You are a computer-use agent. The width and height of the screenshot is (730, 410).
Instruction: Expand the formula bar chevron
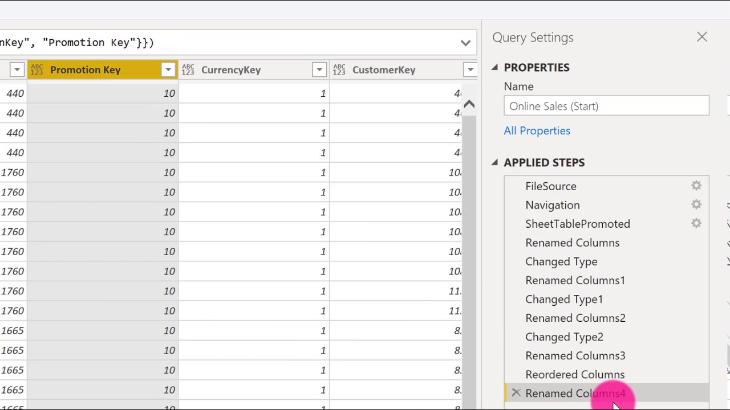pyautogui.click(x=465, y=43)
